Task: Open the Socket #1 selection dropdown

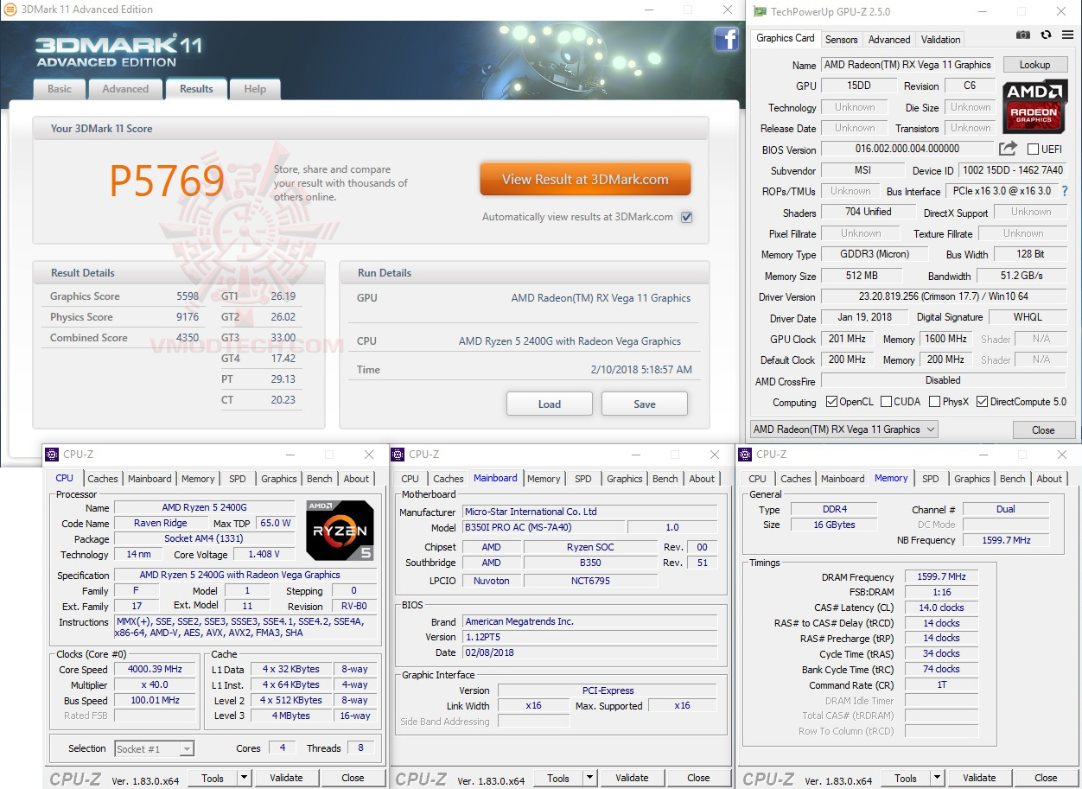Action: 155,748
